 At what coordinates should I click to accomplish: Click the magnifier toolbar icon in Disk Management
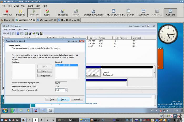pyautogui.click(x=37, y=34)
